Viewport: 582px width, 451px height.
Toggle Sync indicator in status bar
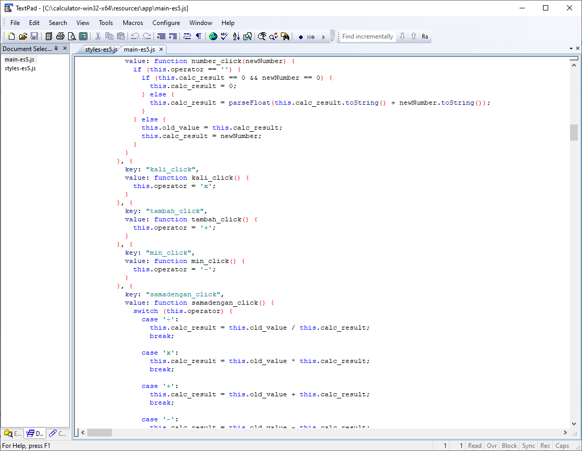(x=528, y=445)
